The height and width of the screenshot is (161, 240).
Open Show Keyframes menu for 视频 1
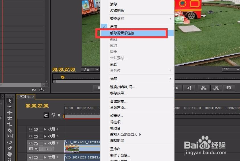point(36,149)
